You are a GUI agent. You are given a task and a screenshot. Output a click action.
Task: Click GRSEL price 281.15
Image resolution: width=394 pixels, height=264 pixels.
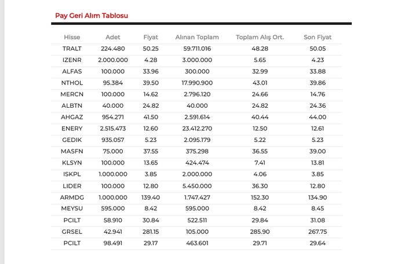[x=151, y=232]
